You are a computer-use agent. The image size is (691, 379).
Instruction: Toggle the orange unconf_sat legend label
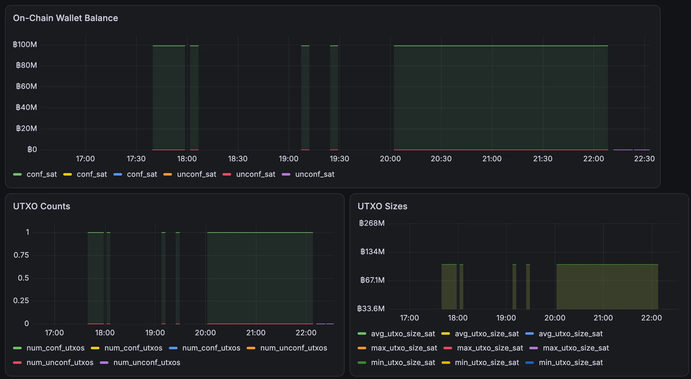196,174
